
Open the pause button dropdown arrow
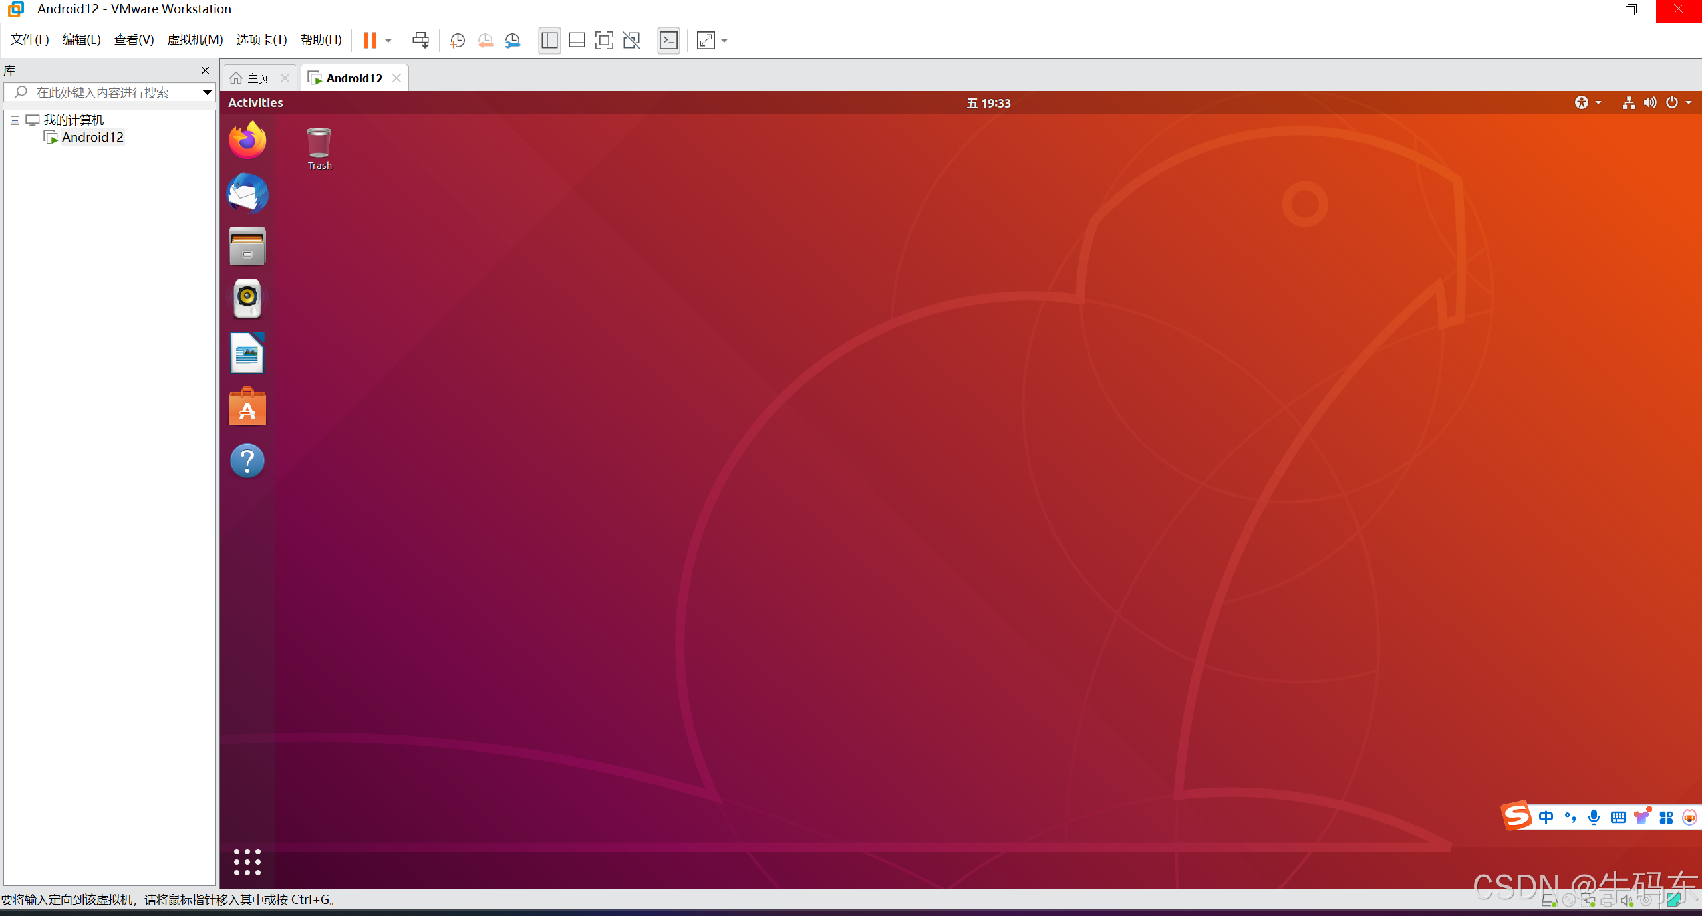point(388,41)
